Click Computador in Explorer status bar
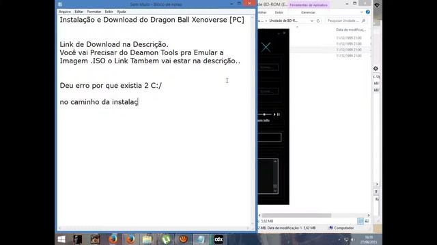This screenshot has width=437, height=245. click(x=341, y=228)
